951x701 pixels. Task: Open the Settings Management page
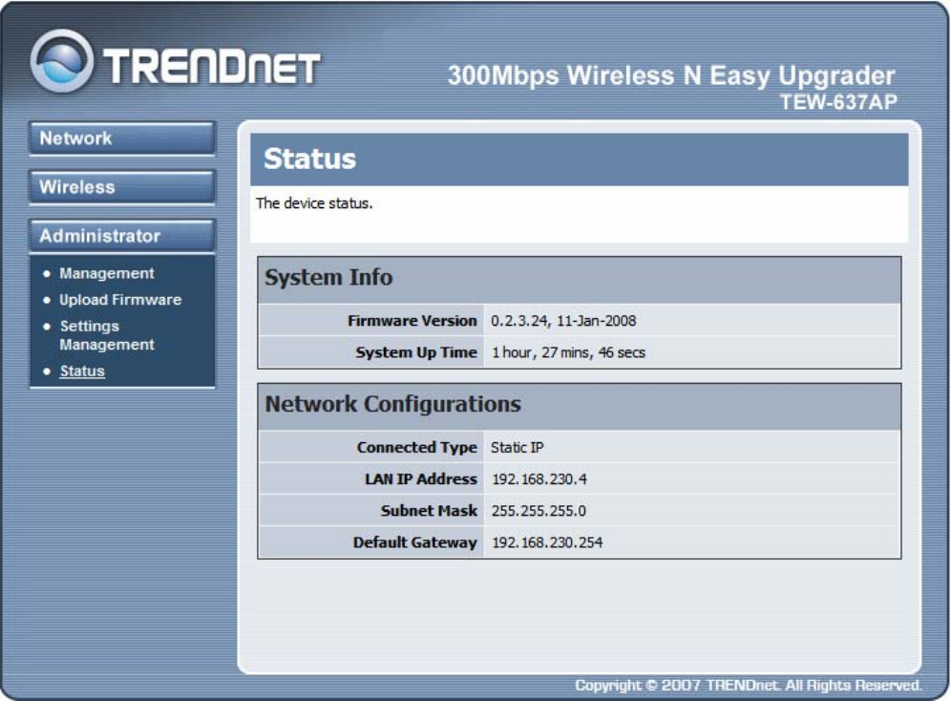(107, 335)
